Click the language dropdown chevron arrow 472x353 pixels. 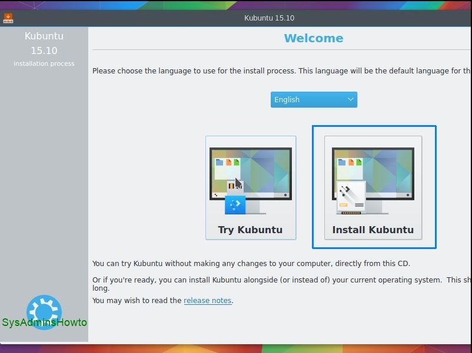coord(351,100)
